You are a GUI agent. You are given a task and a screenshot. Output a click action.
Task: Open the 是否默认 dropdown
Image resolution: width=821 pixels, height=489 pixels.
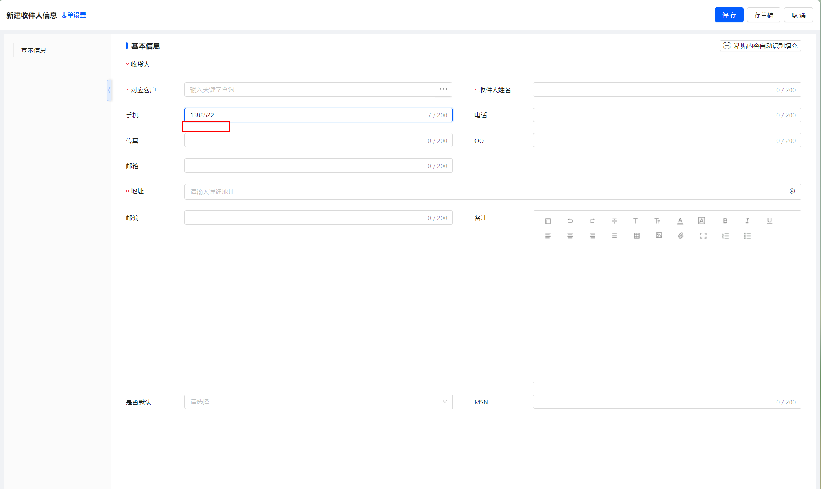coord(319,402)
